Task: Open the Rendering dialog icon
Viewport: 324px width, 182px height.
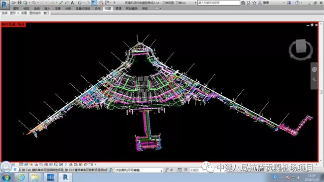Action: pyautogui.click(x=41, y=165)
